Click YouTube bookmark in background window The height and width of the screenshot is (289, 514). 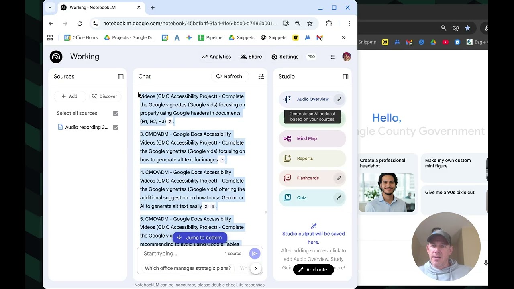[x=445, y=42]
